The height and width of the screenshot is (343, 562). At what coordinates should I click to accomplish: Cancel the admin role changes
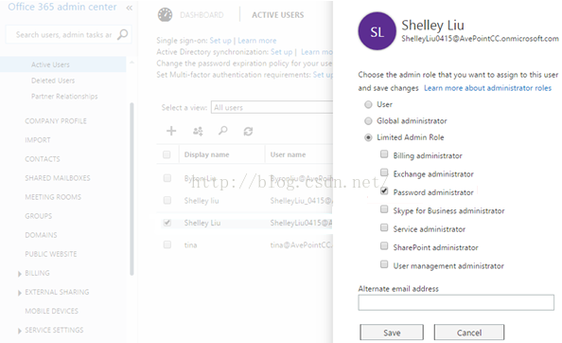469,333
